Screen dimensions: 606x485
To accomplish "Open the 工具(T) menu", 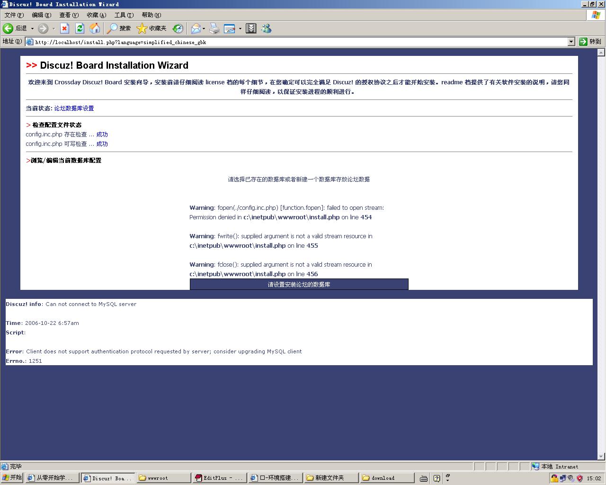I will point(124,15).
